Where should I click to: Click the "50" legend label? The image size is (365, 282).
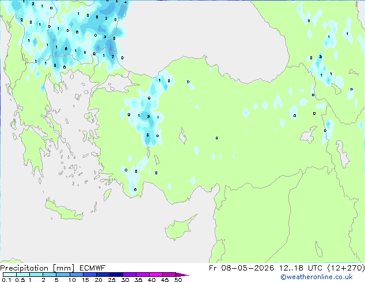click(178, 280)
